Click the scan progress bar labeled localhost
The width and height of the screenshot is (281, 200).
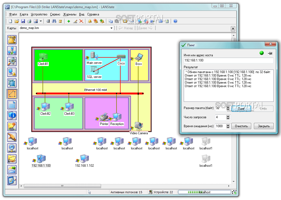[205, 192]
